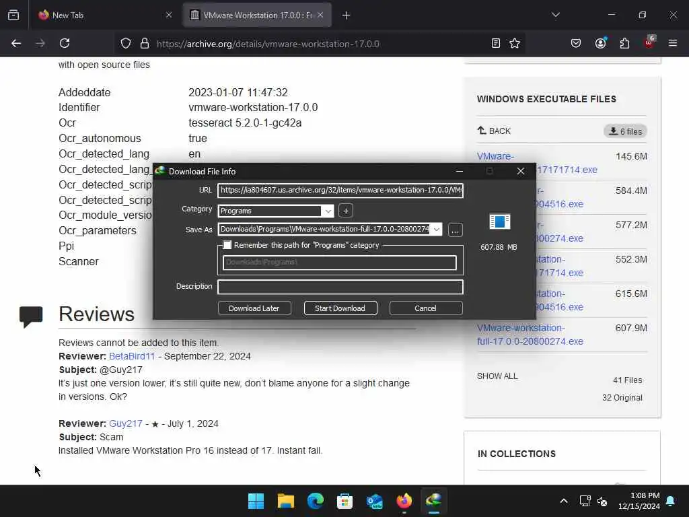689x517 pixels.
Task: Open the Windows Start menu
Action: (x=256, y=501)
